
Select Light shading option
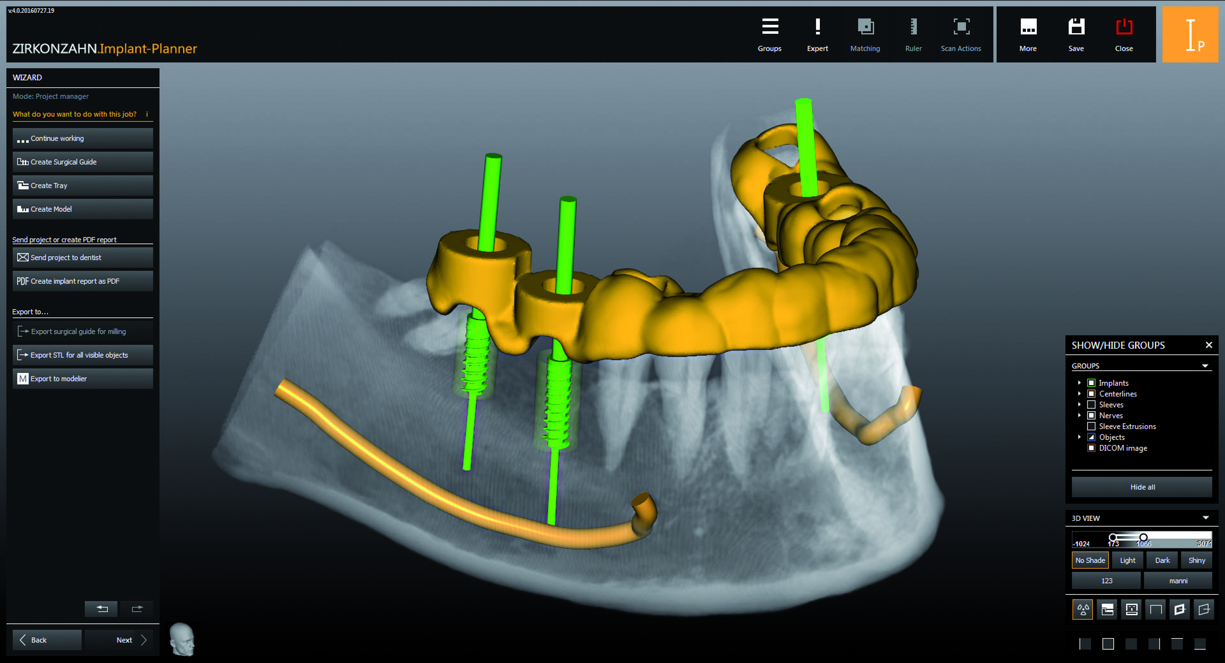click(x=1127, y=560)
